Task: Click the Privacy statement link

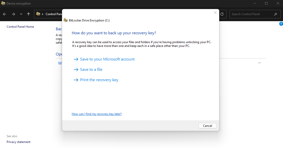Action: (x=18, y=142)
